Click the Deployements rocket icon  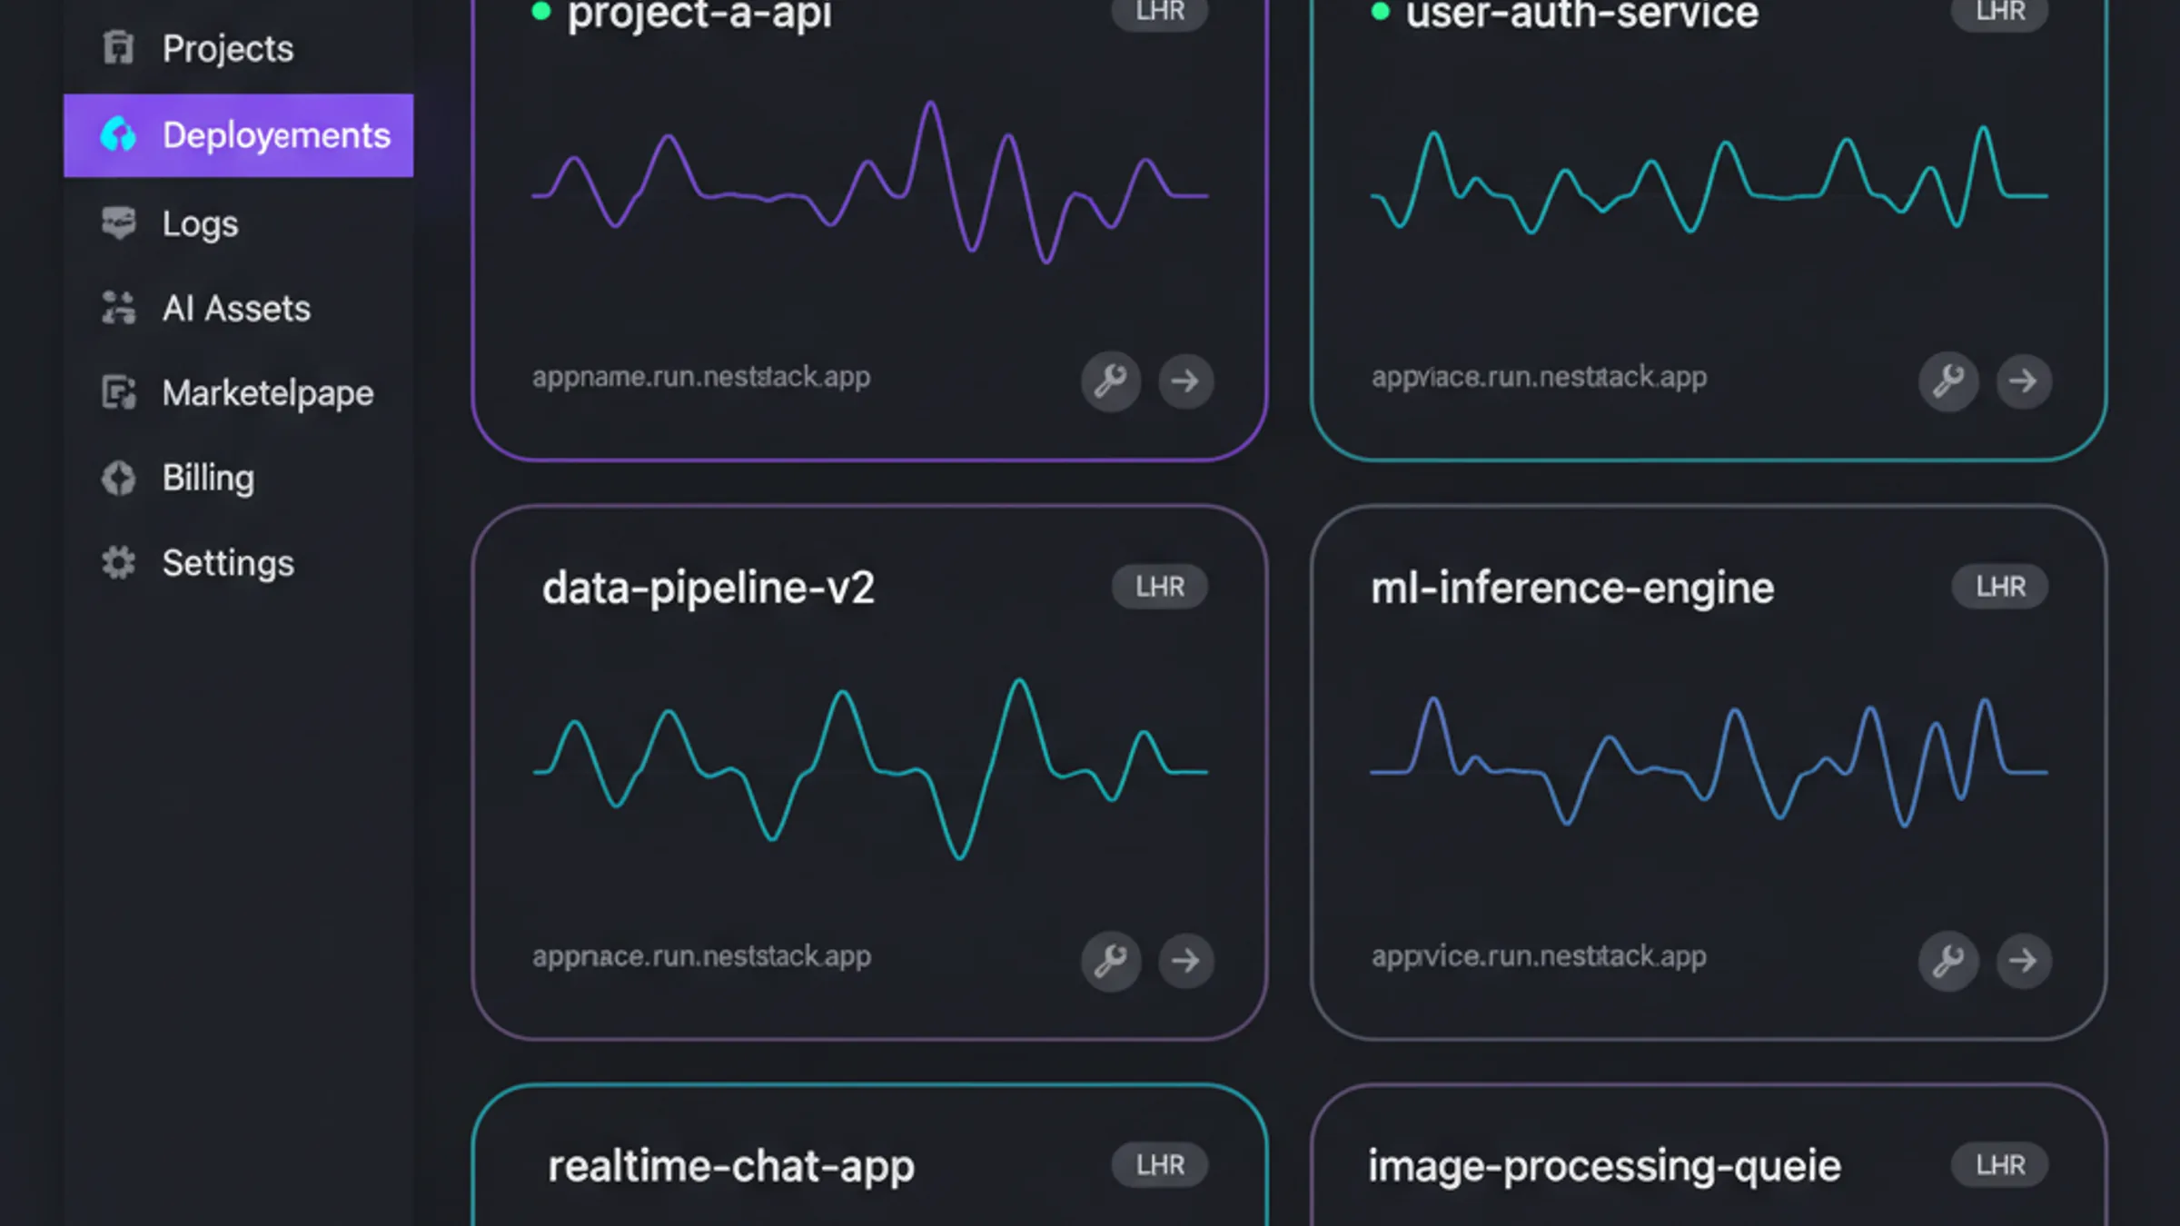tap(118, 135)
